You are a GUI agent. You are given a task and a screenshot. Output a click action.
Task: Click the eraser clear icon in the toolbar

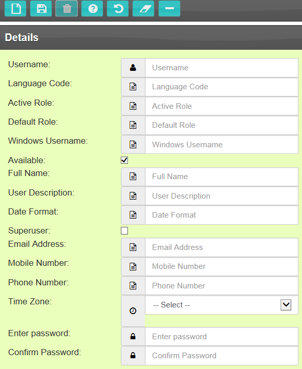(x=143, y=9)
